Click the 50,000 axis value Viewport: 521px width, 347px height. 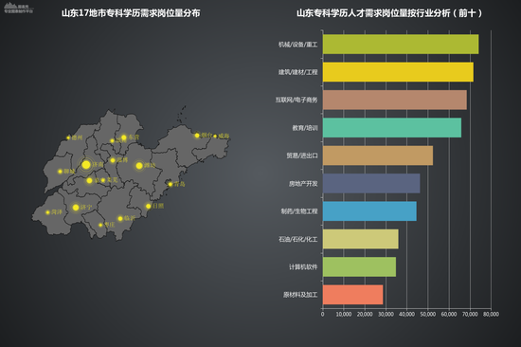[428, 314]
